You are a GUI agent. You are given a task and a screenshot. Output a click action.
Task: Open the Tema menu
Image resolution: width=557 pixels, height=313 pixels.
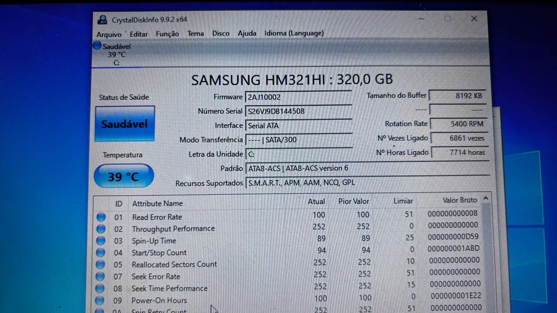tap(196, 33)
